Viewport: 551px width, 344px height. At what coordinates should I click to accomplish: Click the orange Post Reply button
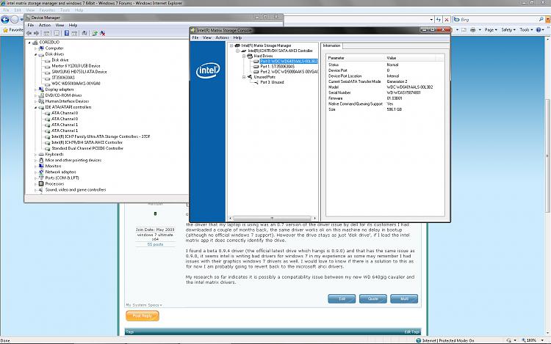click(x=143, y=315)
